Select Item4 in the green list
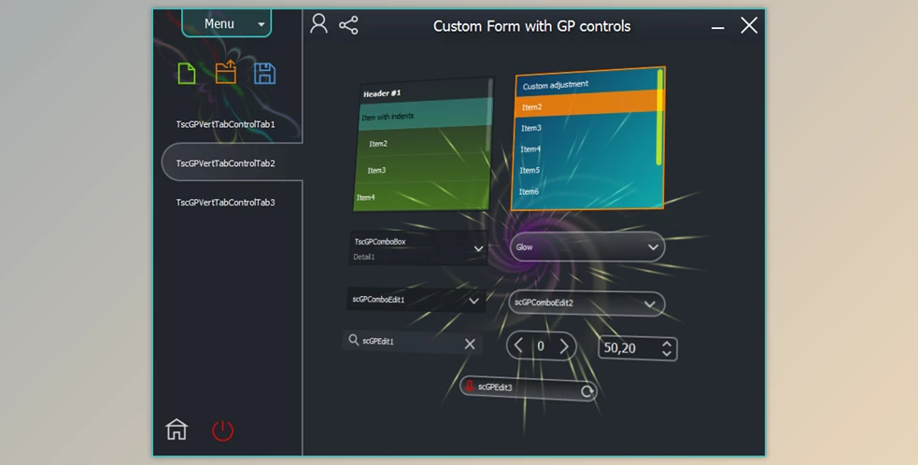This screenshot has width=918, height=465. pos(421,196)
